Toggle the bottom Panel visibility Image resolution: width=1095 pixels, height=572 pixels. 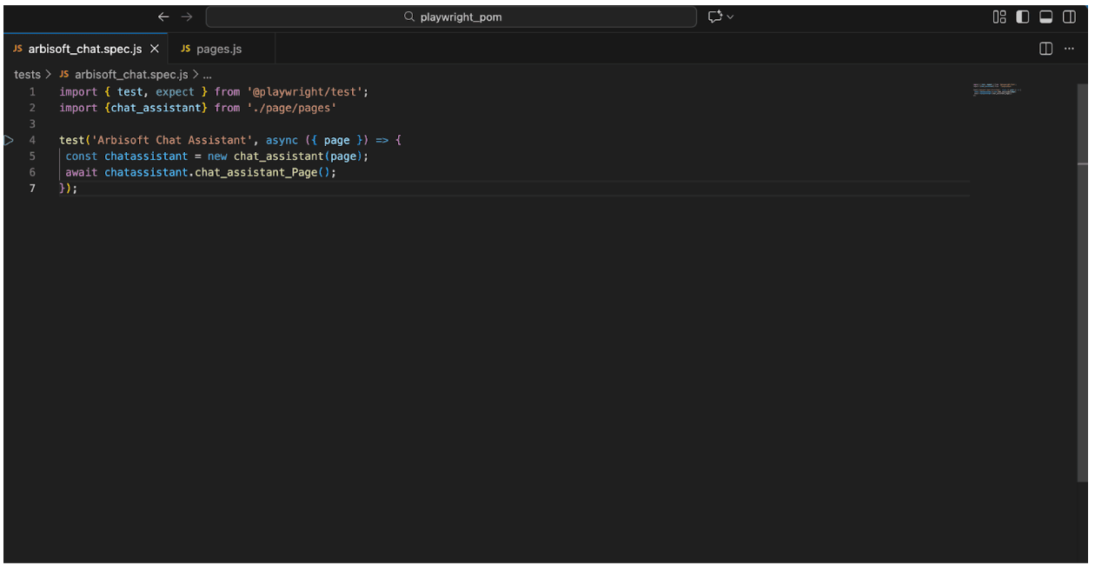click(1045, 16)
